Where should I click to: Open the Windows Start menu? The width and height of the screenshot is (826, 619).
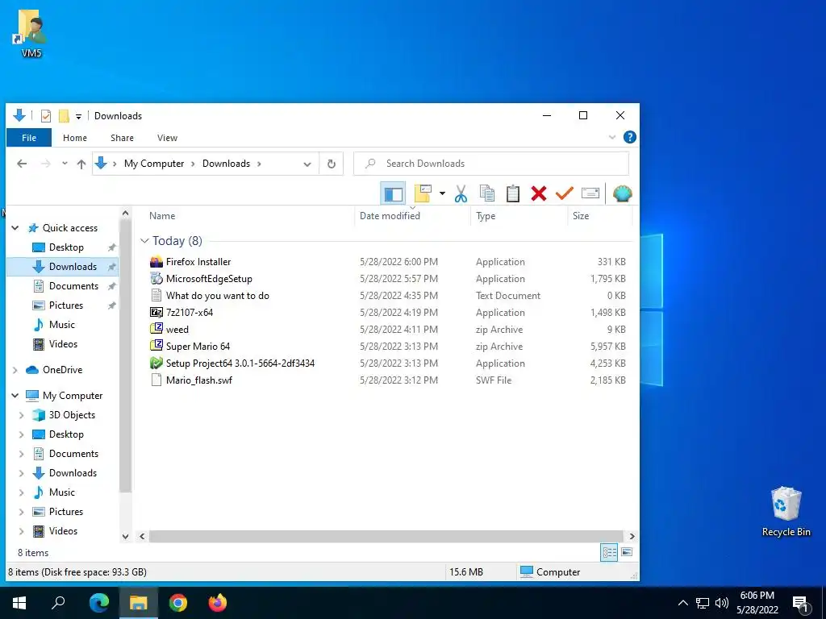point(19,603)
